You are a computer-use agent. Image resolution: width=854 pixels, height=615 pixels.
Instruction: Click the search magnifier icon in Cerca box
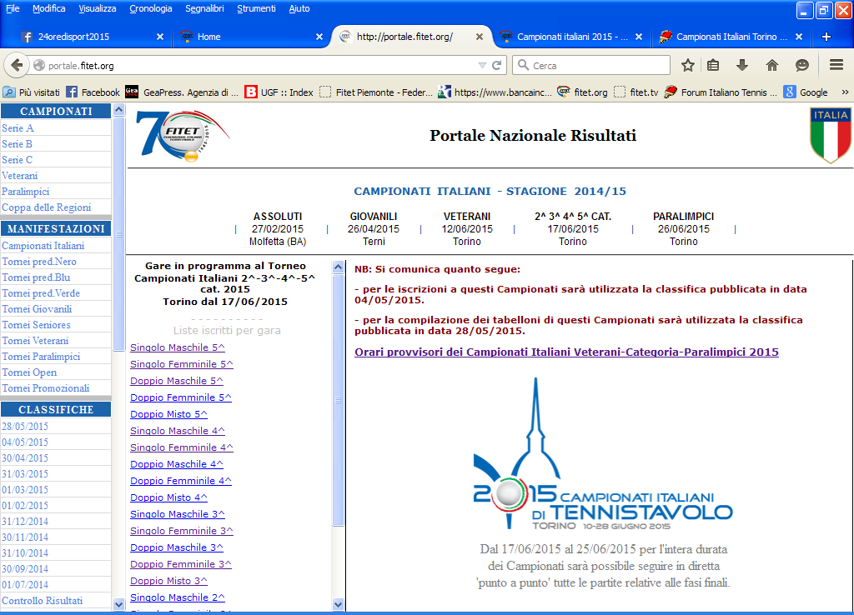(524, 65)
